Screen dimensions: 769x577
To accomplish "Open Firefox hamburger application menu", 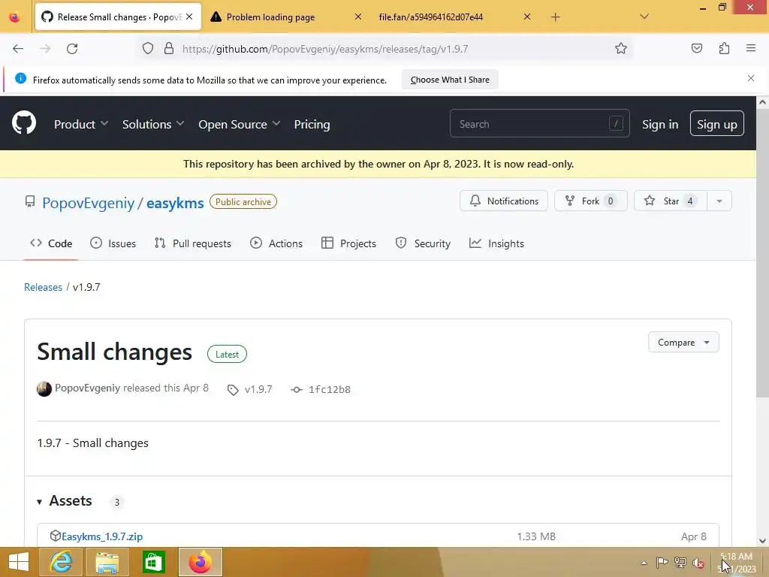I will (x=751, y=48).
